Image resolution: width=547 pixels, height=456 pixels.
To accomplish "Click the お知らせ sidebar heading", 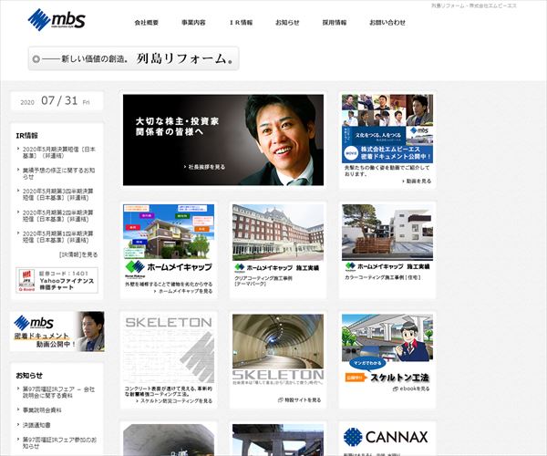I will click(x=29, y=376).
